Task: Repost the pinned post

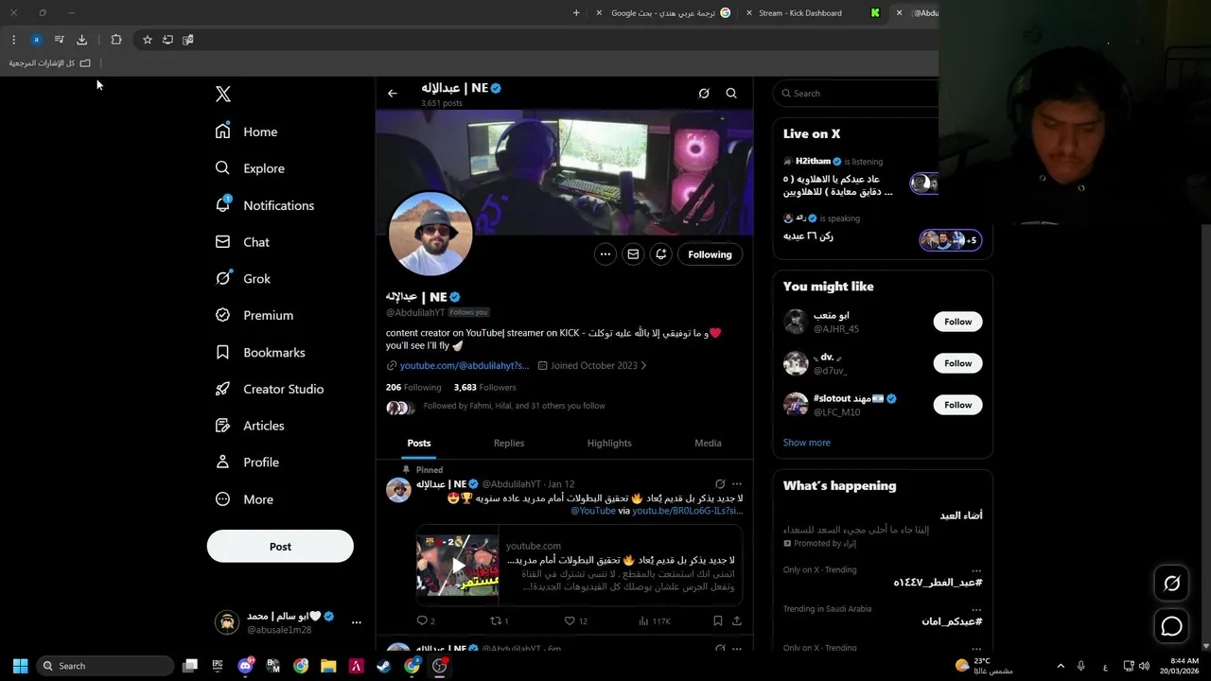Action: pyautogui.click(x=499, y=621)
